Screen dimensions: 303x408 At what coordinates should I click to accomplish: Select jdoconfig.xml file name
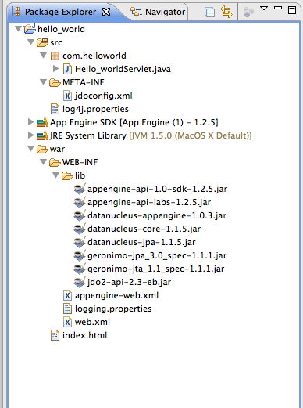tap(104, 96)
